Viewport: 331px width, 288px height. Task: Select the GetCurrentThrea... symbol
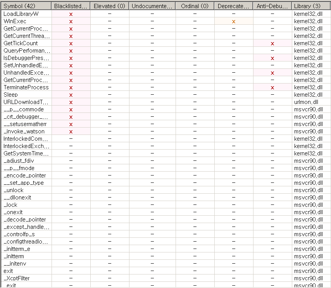point(27,36)
